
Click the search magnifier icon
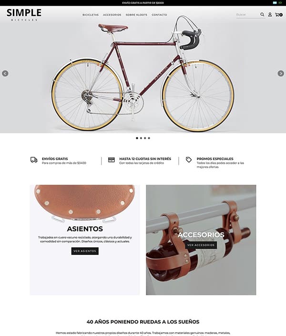coord(262,15)
